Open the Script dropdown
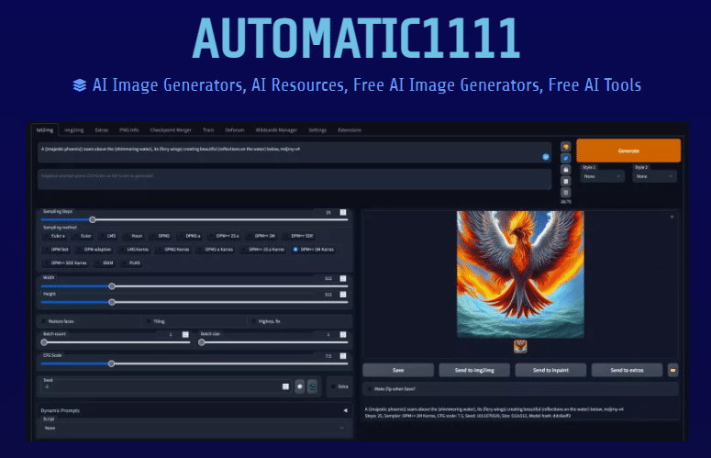This screenshot has width=711, height=458. [194, 428]
